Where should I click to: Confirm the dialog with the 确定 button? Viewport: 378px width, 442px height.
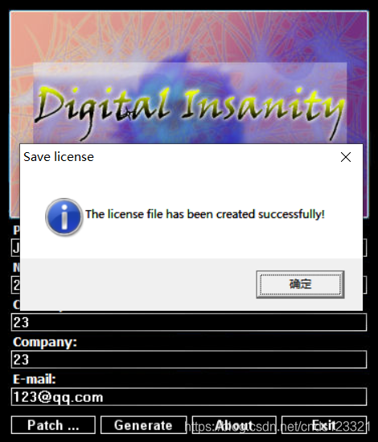(300, 284)
